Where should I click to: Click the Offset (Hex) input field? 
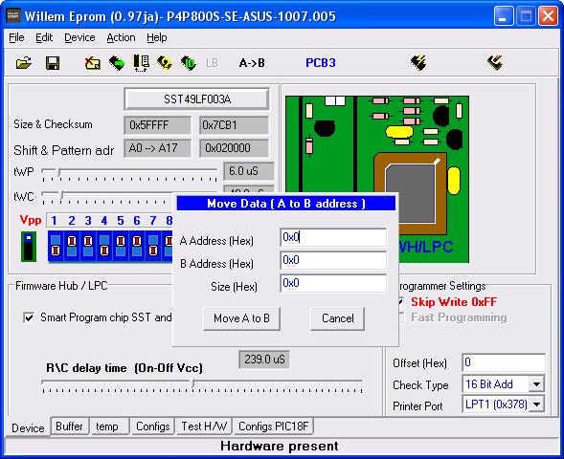click(x=504, y=362)
